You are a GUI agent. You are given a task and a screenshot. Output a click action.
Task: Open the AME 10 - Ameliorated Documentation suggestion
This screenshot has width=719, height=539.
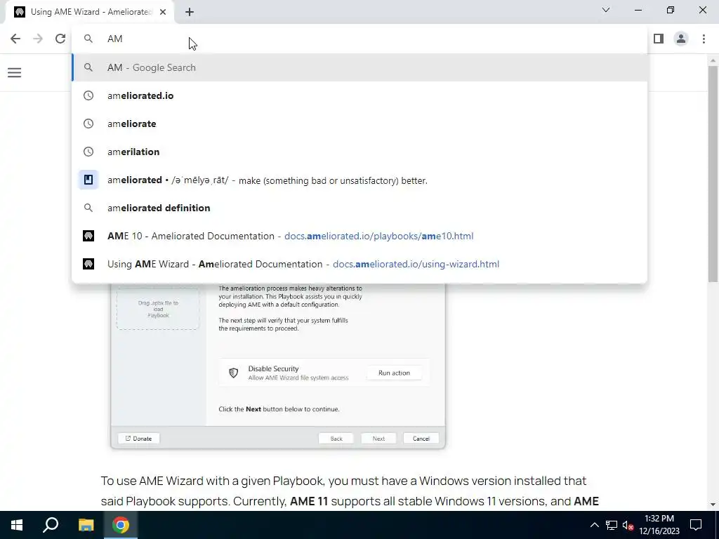click(359, 236)
